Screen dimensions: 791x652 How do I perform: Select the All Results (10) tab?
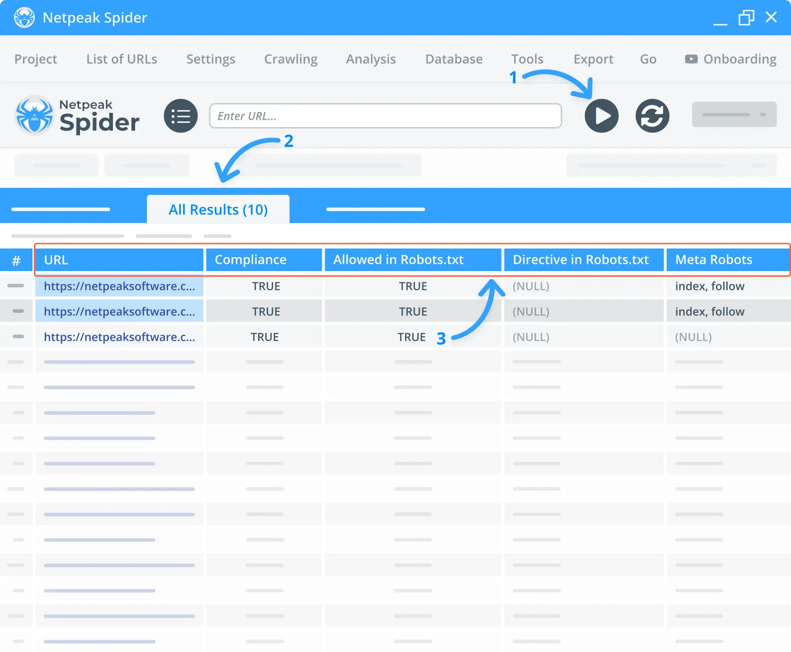[218, 209]
